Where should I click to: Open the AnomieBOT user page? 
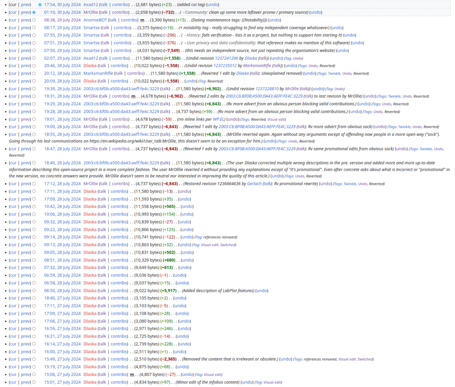pos(95,20)
